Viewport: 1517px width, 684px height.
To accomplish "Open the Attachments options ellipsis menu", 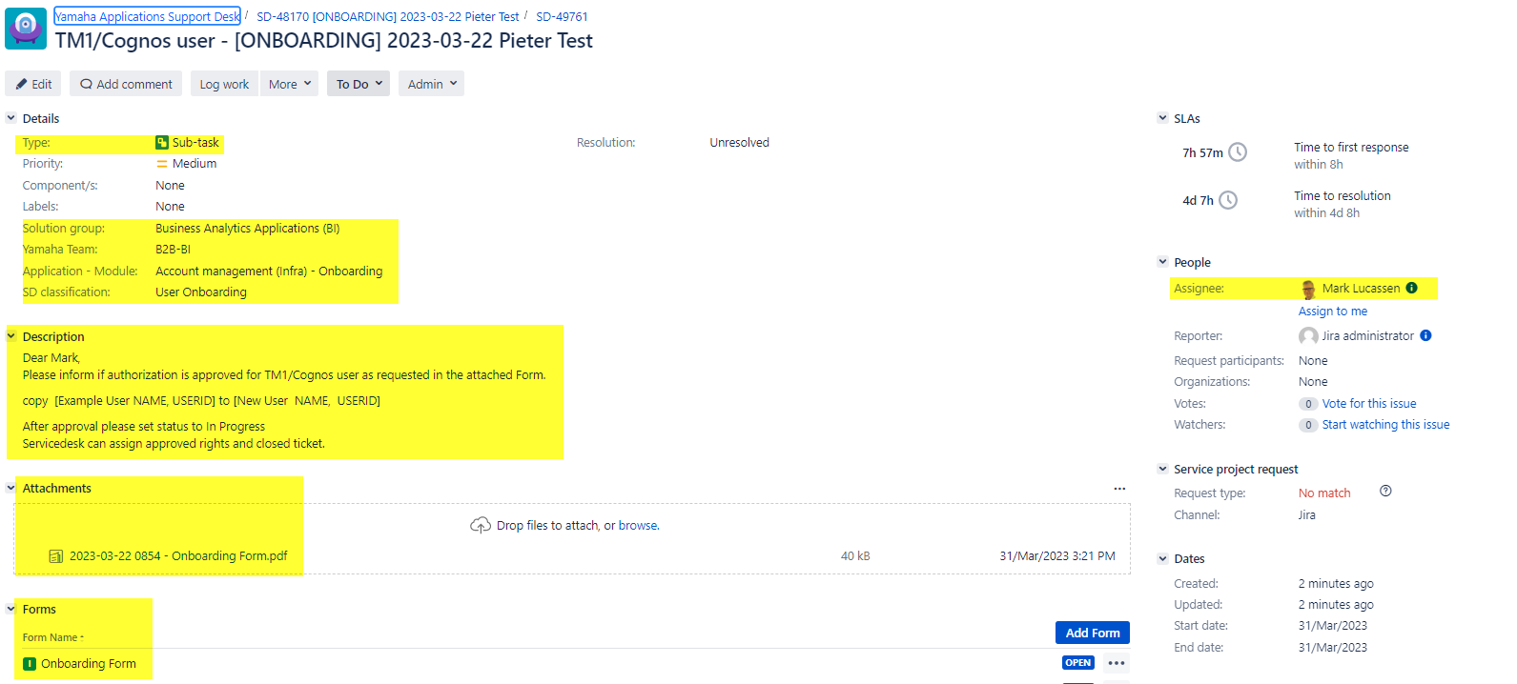I will click(1119, 489).
